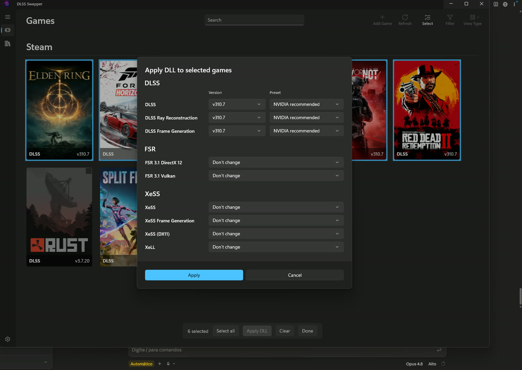Open the DLL Library sidebar icon

click(8, 43)
